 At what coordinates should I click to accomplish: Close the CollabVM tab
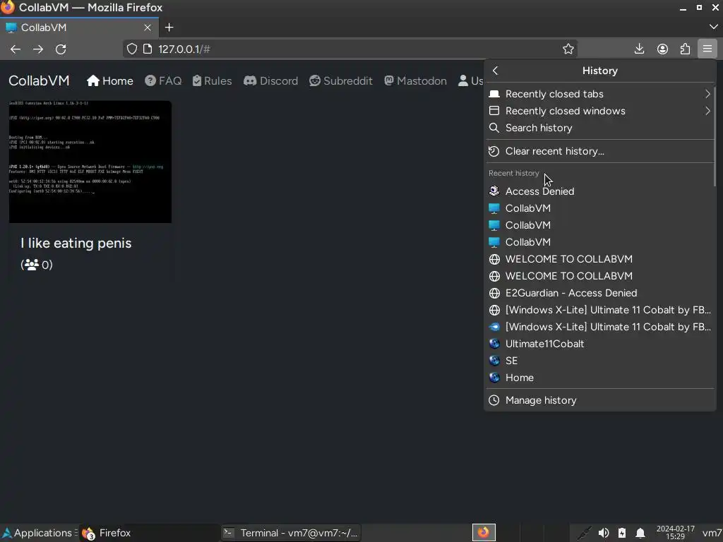point(148,28)
